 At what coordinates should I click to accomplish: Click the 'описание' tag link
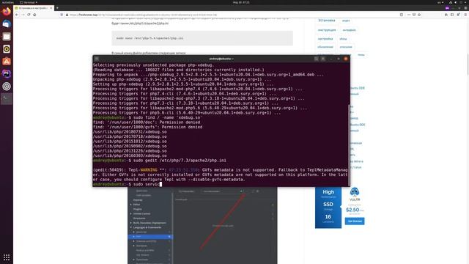(346, 47)
